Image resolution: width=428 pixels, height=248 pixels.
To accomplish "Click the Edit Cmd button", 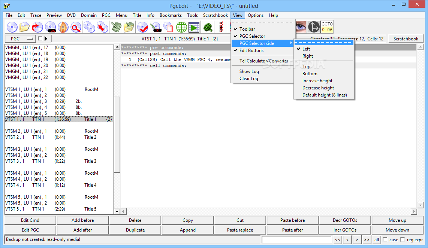I will (30, 220).
